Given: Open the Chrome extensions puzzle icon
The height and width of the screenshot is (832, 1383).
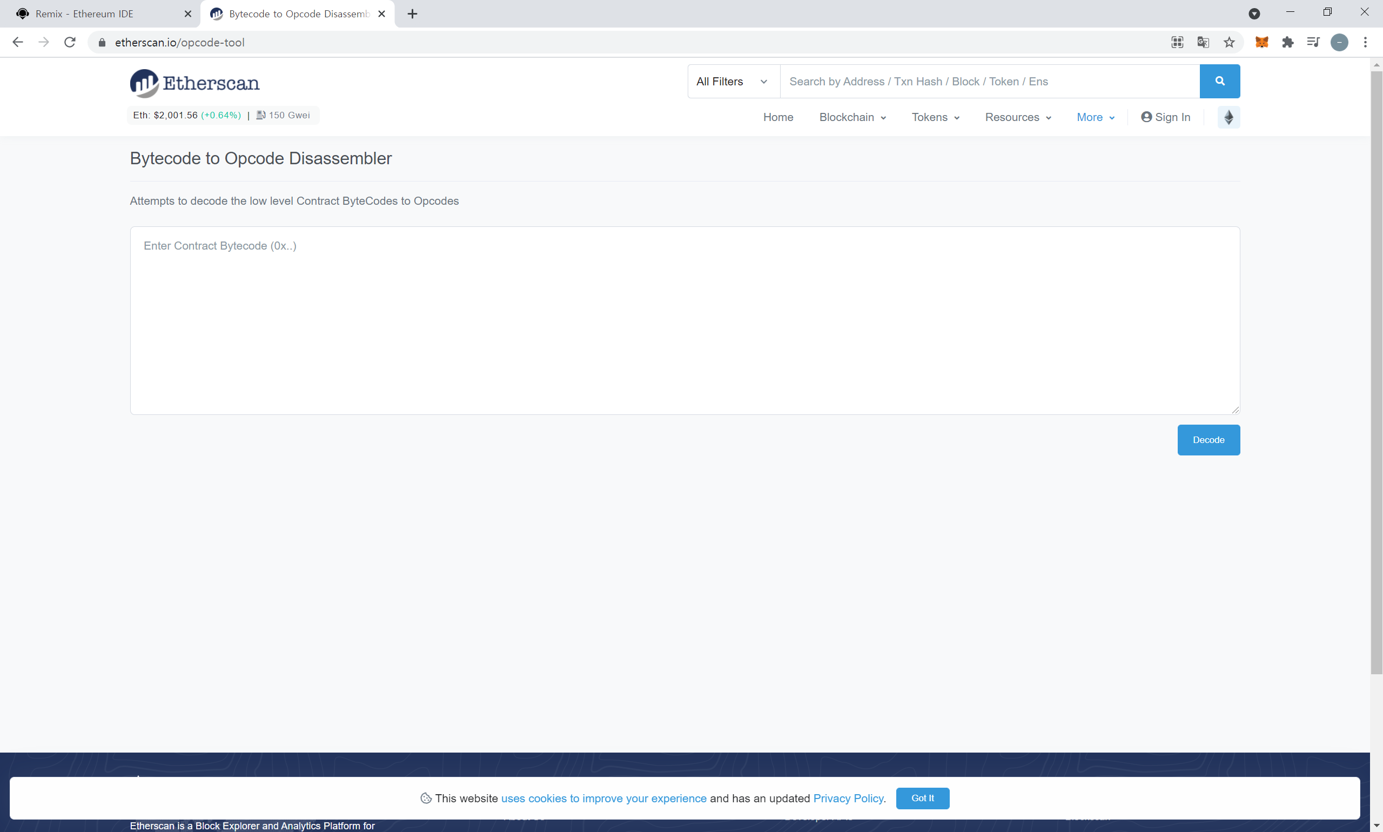Looking at the screenshot, I should tap(1287, 42).
